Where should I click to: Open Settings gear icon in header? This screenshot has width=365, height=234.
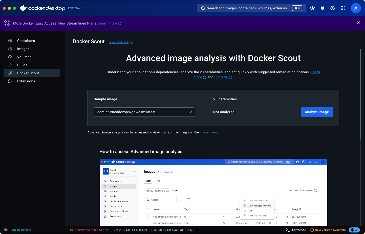tap(333, 8)
